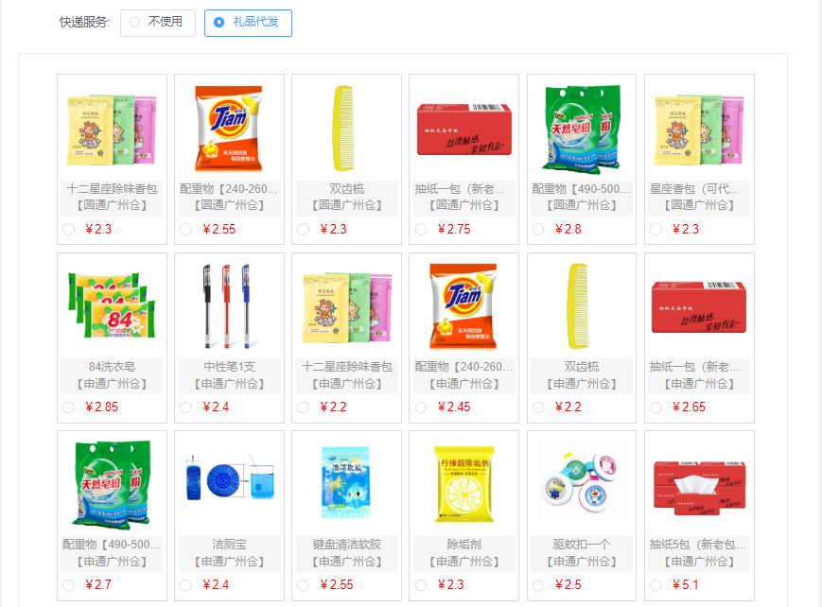This screenshot has width=822, height=607.
Task: Click the 双齿梳 comb image in 圆通广州仓
Action: tap(344, 129)
